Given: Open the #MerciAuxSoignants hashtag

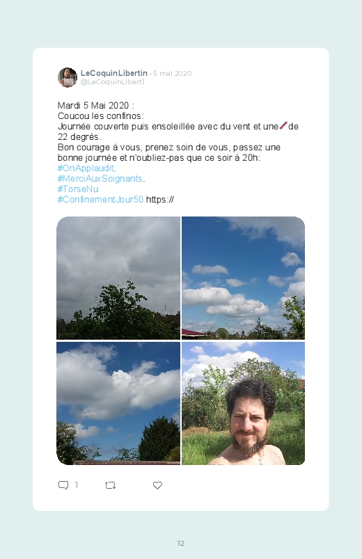Looking at the screenshot, I should pos(100,178).
